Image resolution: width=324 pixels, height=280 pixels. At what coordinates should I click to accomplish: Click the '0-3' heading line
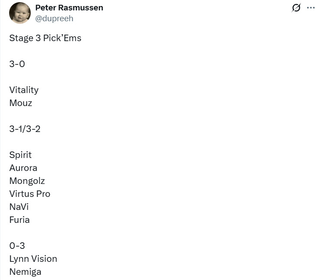[17, 246]
